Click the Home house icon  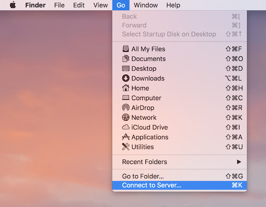click(x=125, y=88)
